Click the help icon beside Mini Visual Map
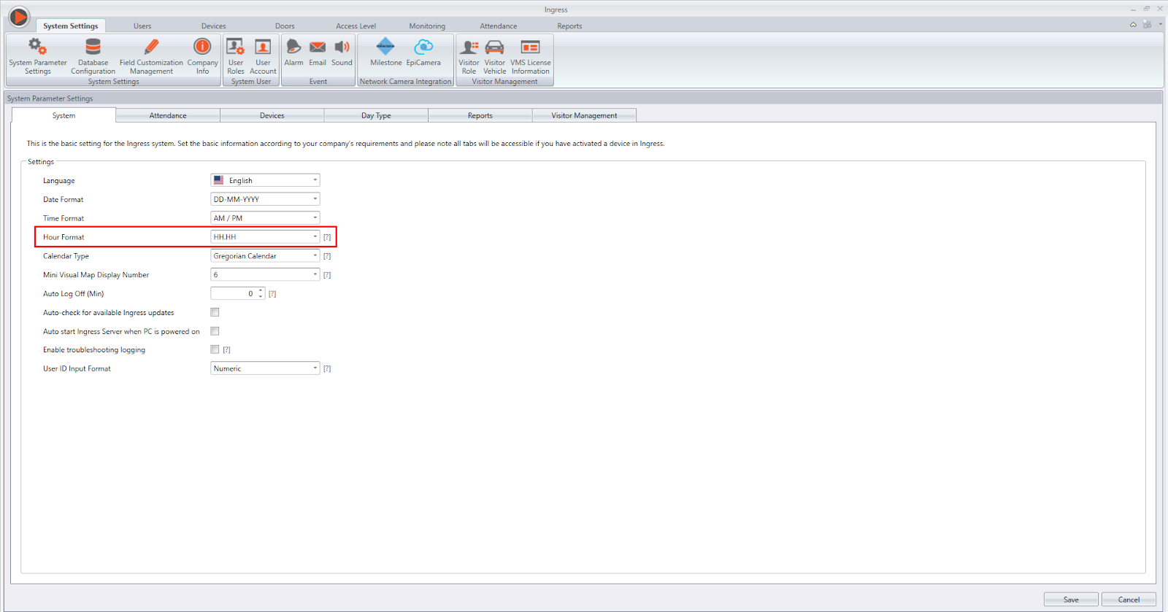 pos(327,275)
